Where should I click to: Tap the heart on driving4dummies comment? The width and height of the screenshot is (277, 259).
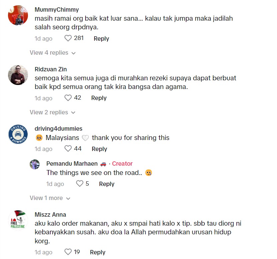pyautogui.click(x=68, y=149)
